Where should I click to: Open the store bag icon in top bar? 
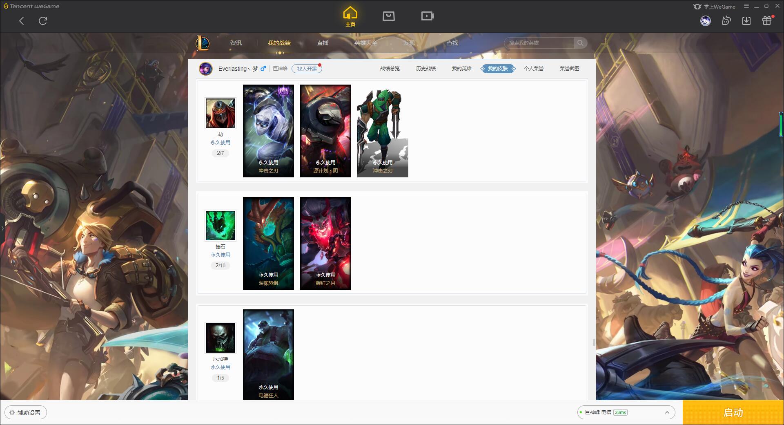coord(388,16)
